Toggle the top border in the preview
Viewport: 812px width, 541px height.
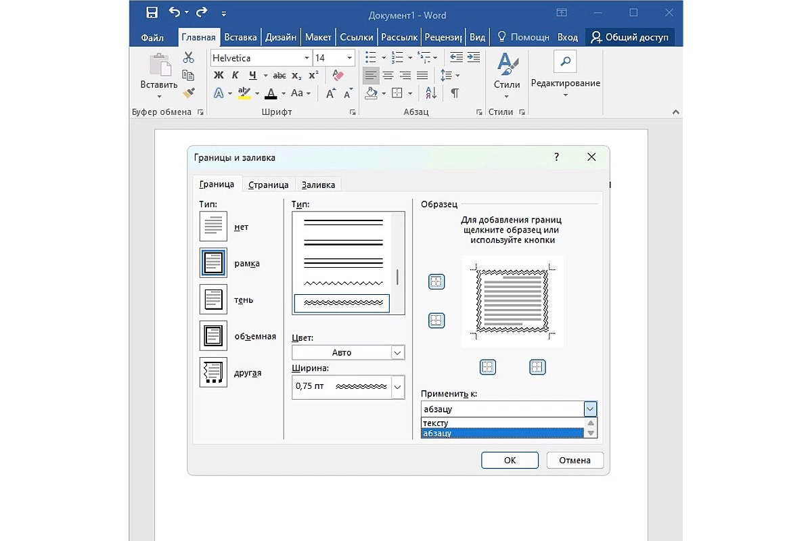(x=436, y=282)
